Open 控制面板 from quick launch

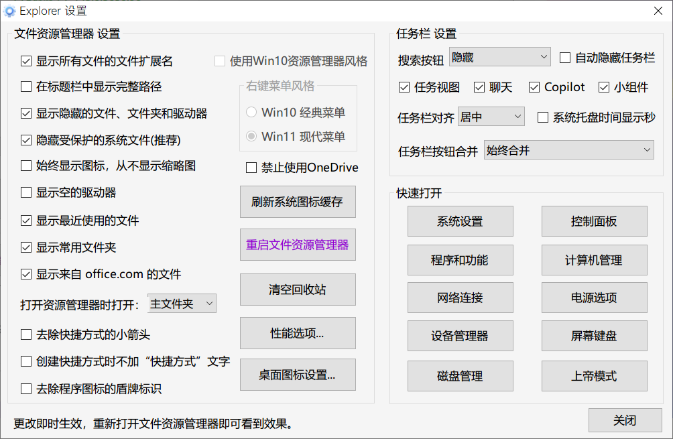(x=594, y=222)
